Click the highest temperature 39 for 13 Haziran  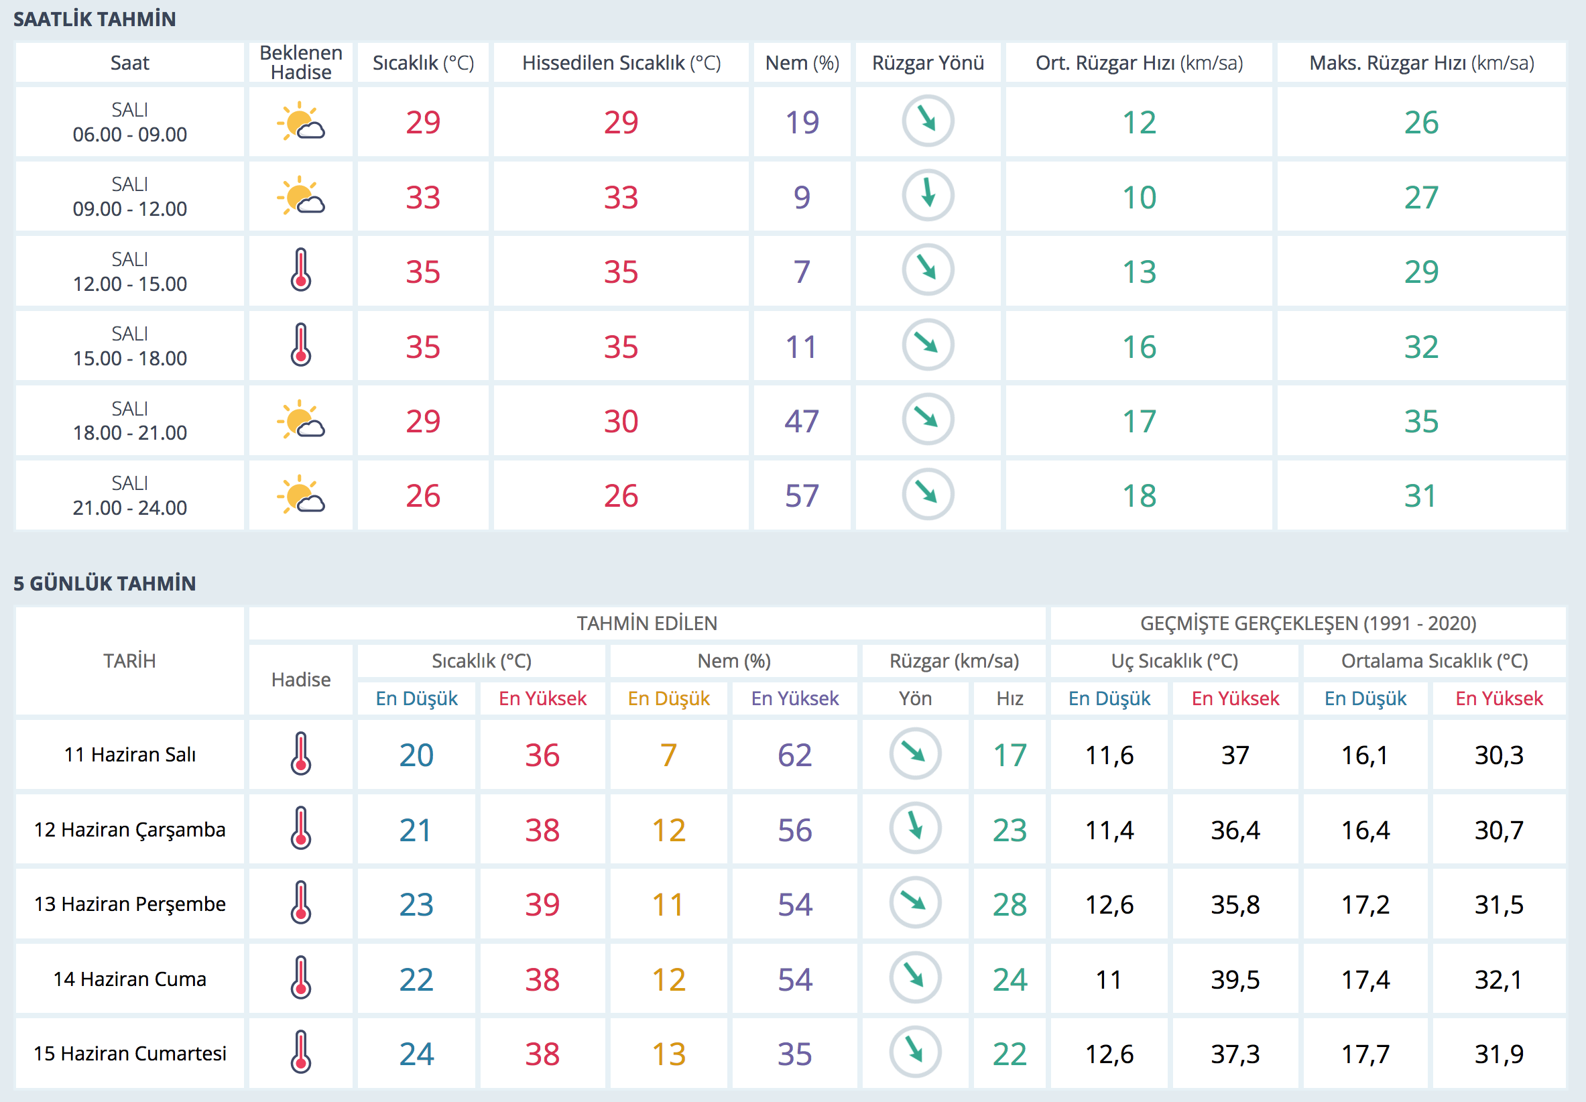coord(542,904)
